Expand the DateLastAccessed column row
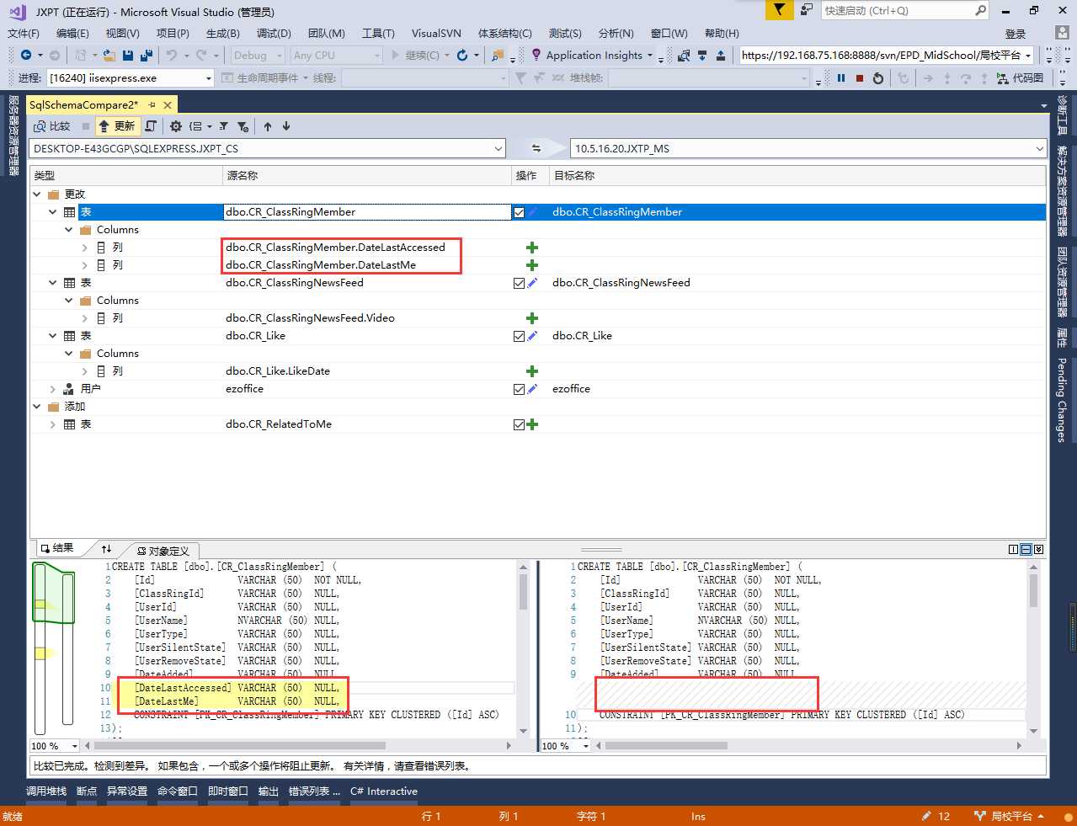Screen dimensions: 1077x826 [84, 248]
